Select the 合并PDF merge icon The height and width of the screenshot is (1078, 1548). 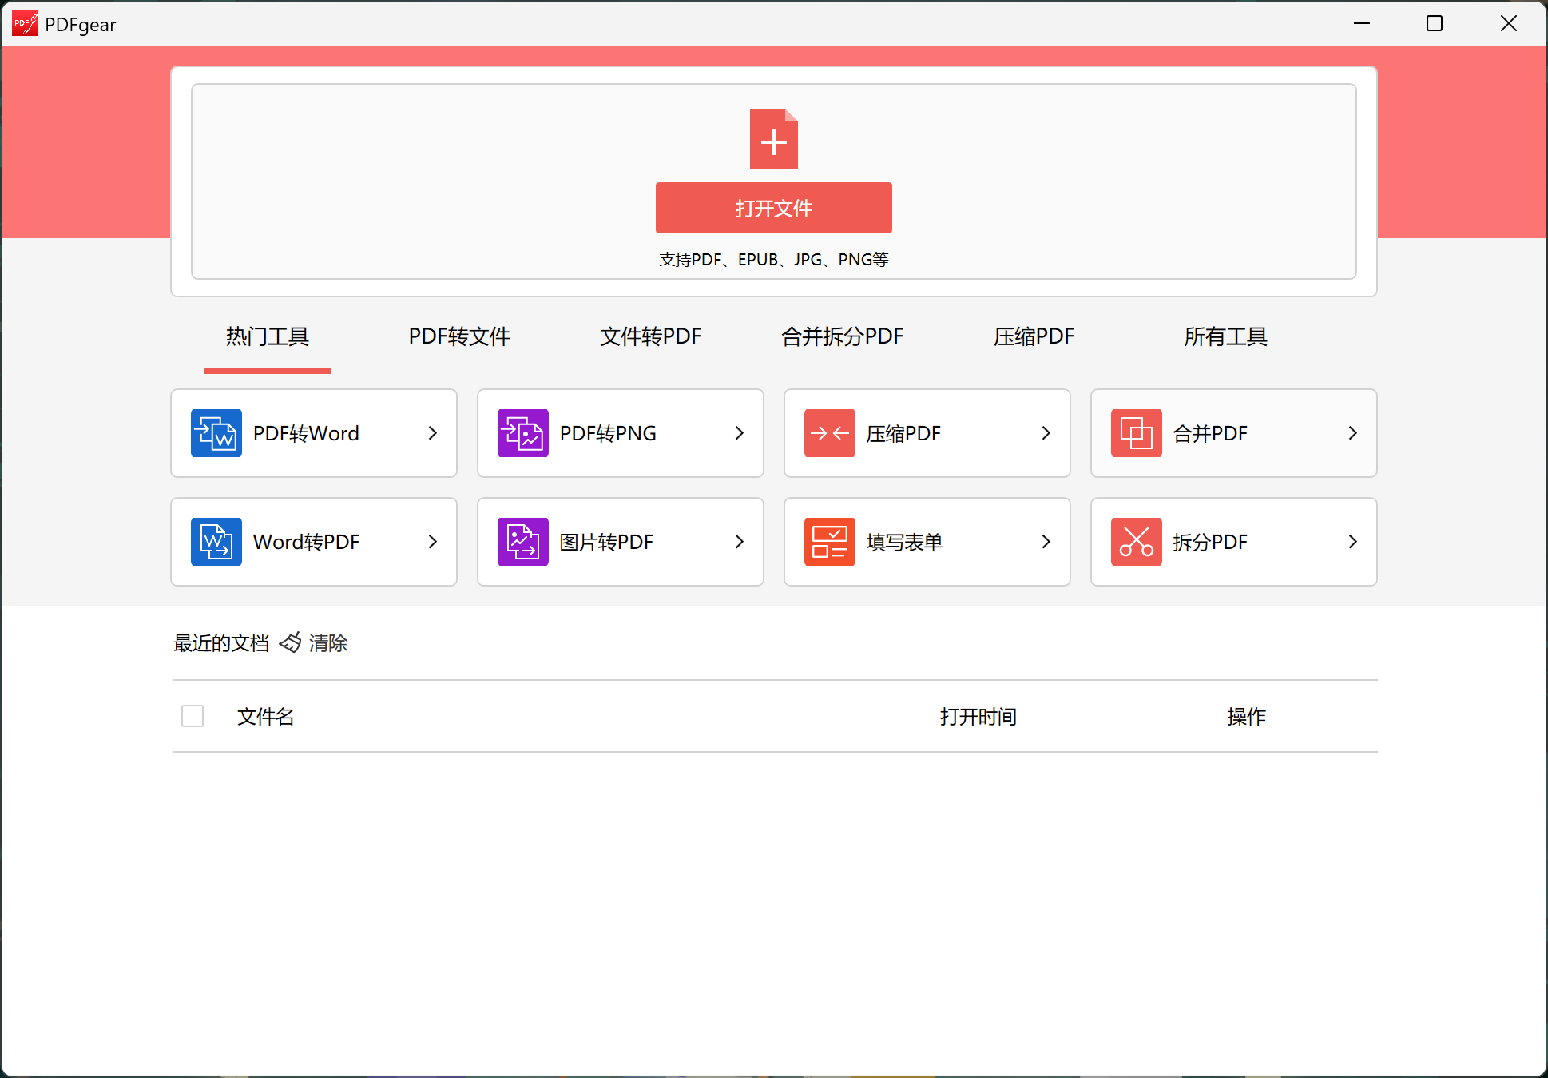pyautogui.click(x=1135, y=432)
